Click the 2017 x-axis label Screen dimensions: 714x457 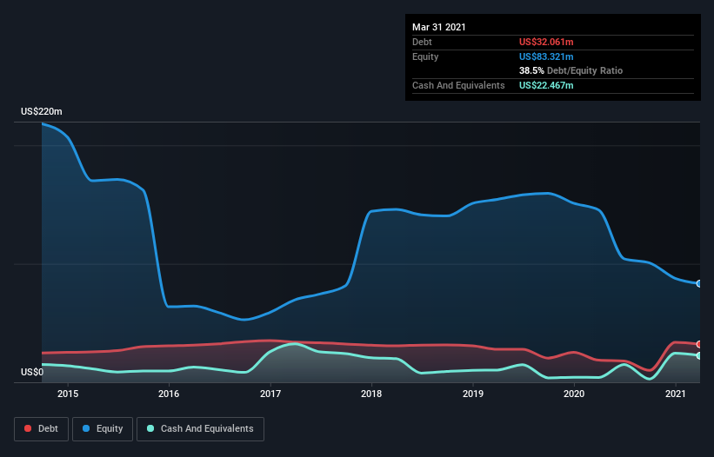[x=270, y=394]
